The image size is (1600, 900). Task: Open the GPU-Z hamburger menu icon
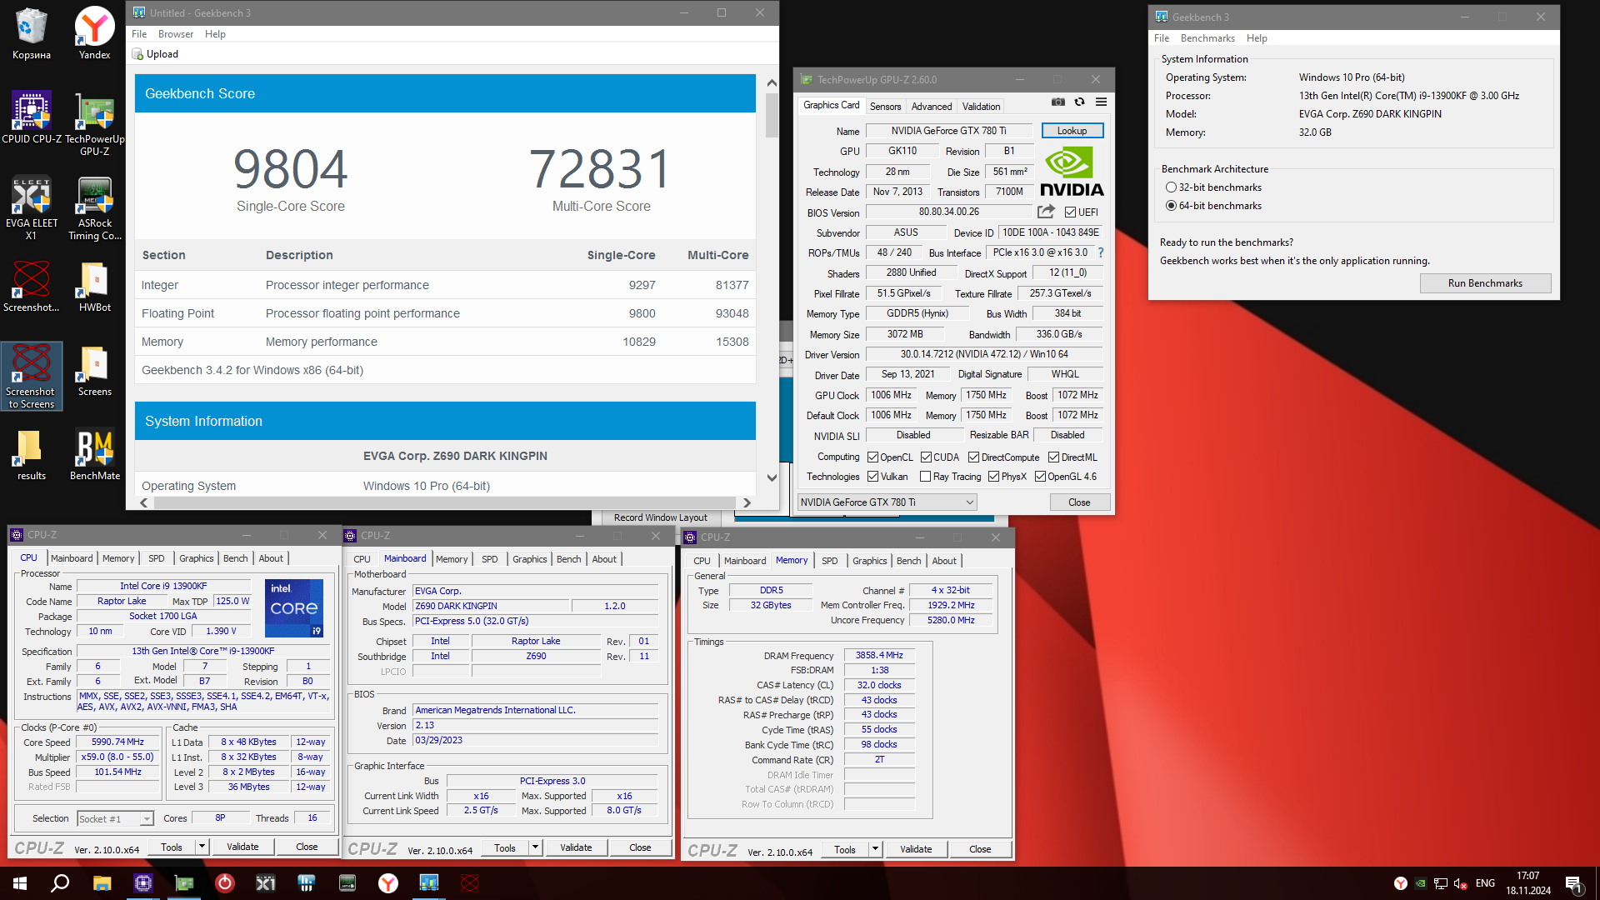(x=1101, y=102)
